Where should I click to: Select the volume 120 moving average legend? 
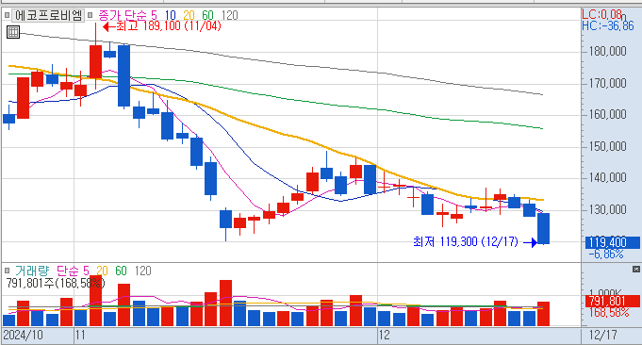142,271
